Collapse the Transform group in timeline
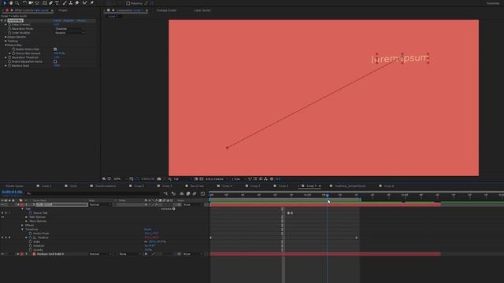This screenshot has height=283, width=504. click(23, 230)
